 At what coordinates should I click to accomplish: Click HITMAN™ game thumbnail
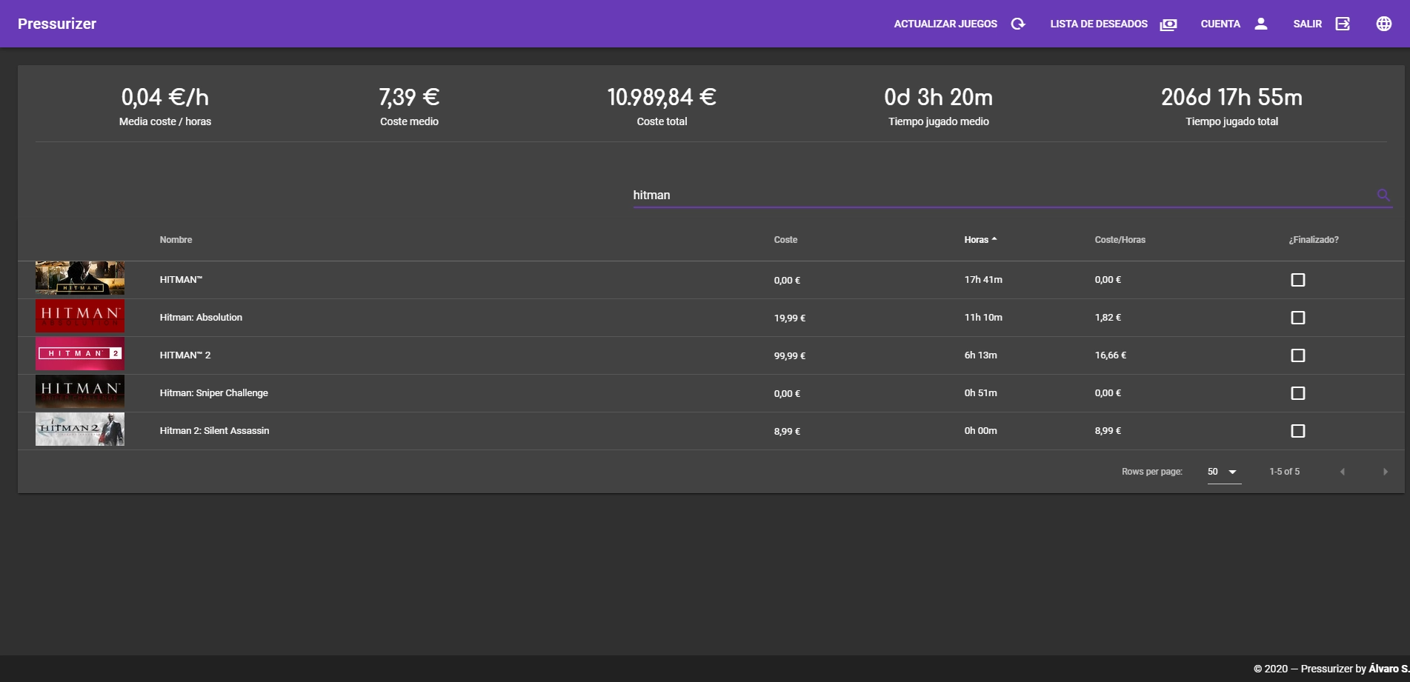80,278
